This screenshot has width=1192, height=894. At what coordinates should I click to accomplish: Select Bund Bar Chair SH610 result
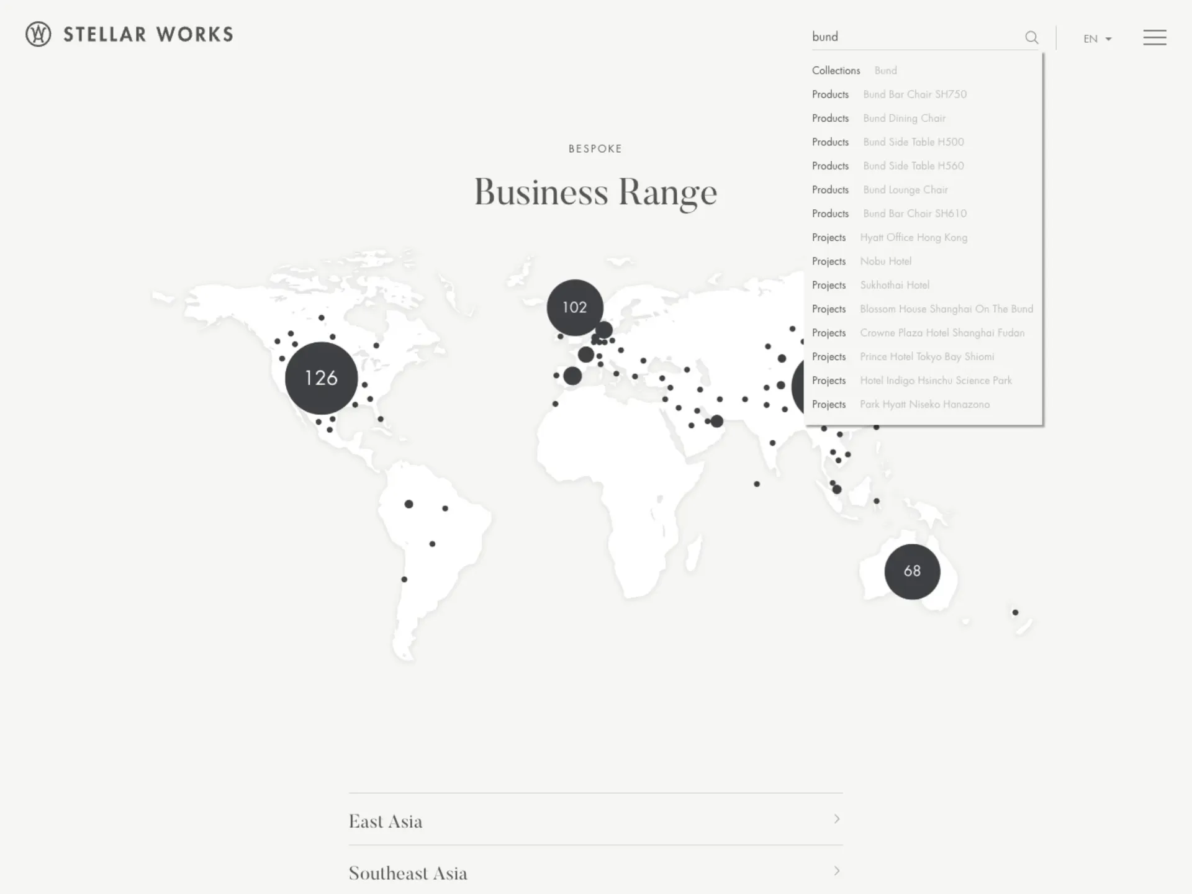click(x=914, y=214)
